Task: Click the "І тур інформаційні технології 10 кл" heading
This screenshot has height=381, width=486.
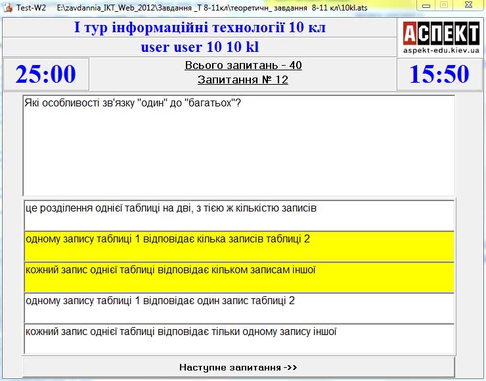Action: [199, 28]
